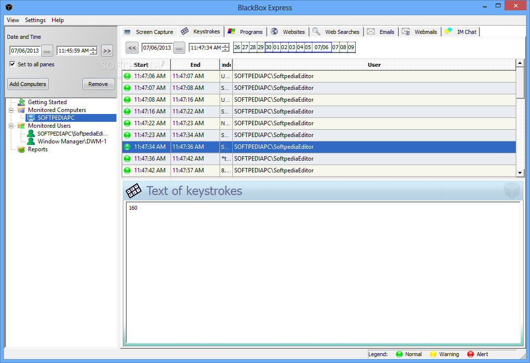Click the keystroke list scrollbar up arrow
The width and height of the screenshot is (530, 363).
coord(520,63)
